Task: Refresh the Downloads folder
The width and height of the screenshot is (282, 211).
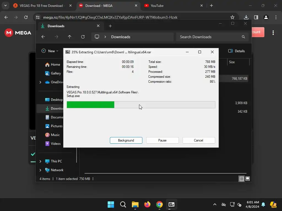Action: (x=83, y=37)
